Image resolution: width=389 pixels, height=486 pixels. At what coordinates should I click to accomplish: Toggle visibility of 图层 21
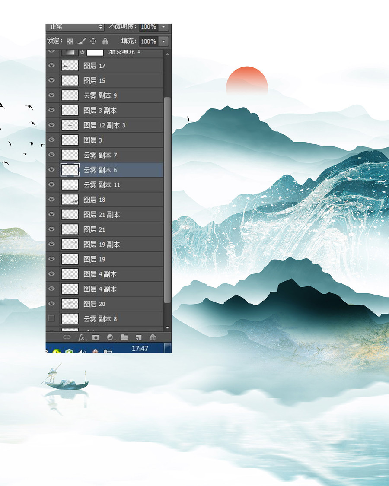coord(51,229)
